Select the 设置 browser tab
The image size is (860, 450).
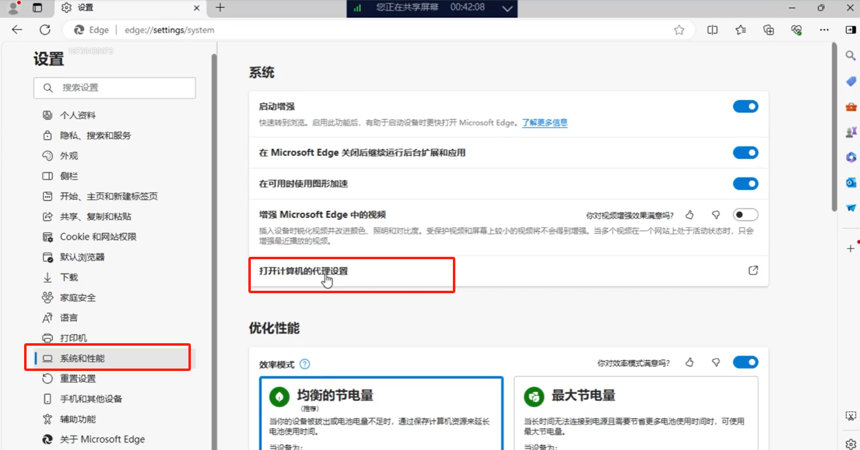tap(131, 8)
